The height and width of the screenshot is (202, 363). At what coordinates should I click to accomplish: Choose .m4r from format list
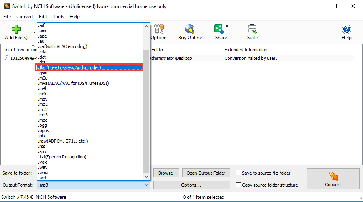[x=90, y=94]
